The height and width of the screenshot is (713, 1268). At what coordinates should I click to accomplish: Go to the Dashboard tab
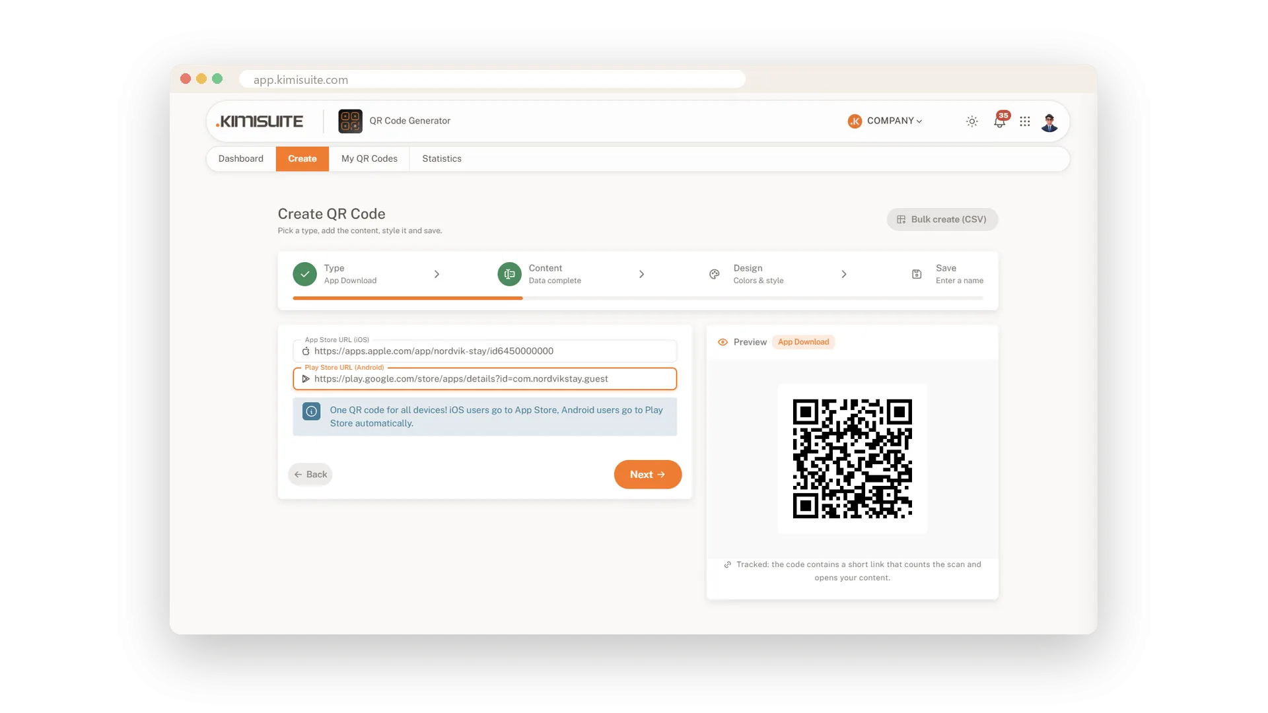[x=241, y=159]
